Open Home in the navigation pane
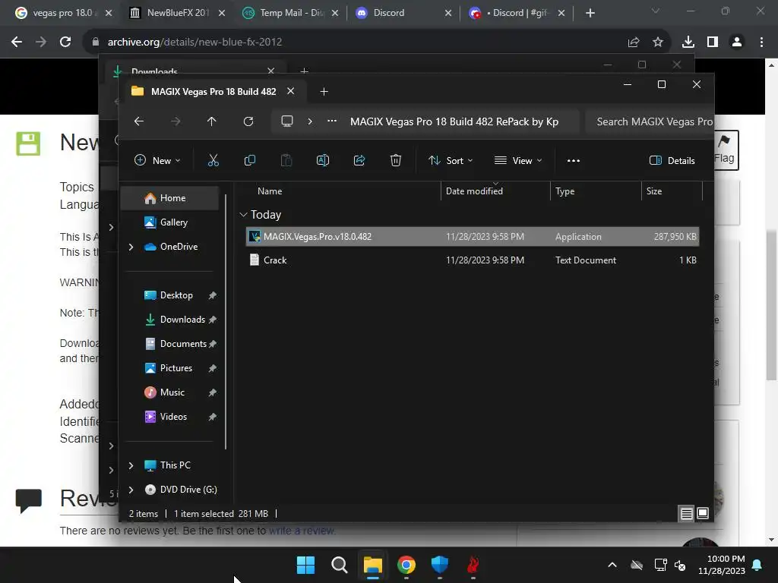778x583 pixels. pos(170,198)
